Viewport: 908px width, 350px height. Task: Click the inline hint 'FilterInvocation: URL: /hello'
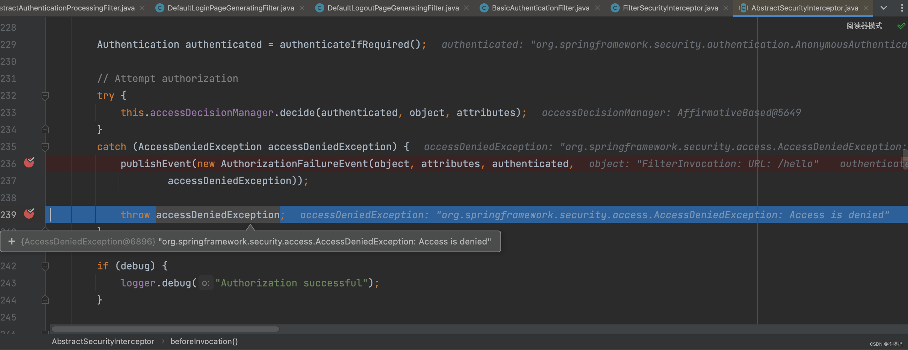click(728, 164)
